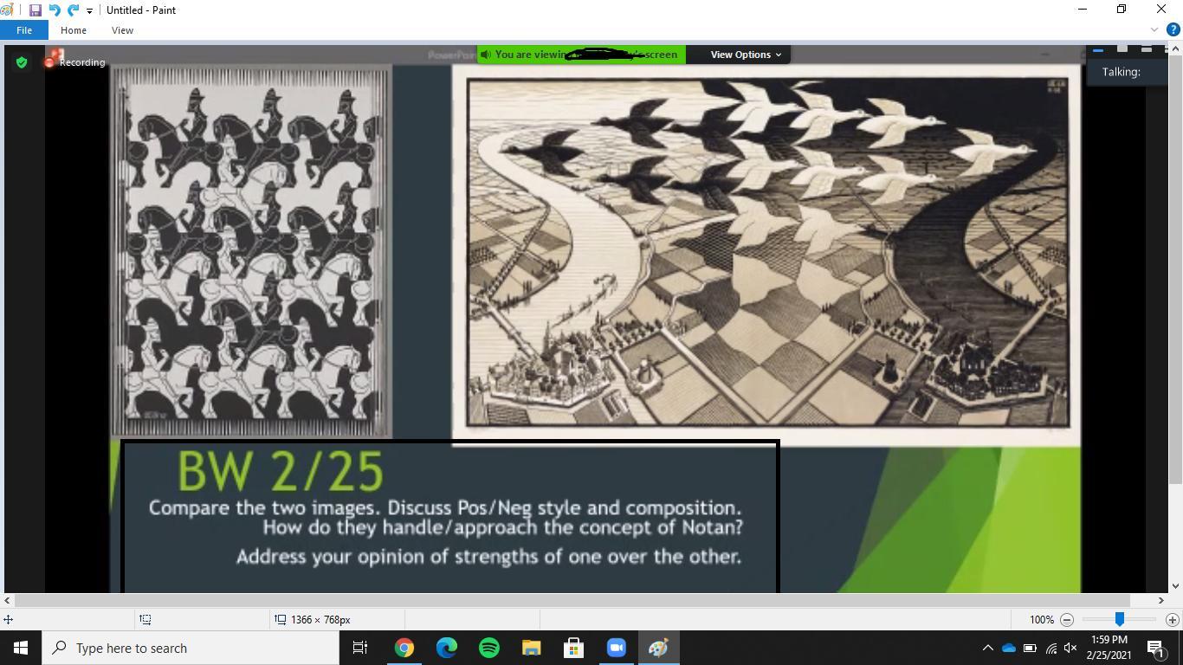The height and width of the screenshot is (665, 1183).
Task: Click the 'Address your opinion' line
Action: pos(488,556)
